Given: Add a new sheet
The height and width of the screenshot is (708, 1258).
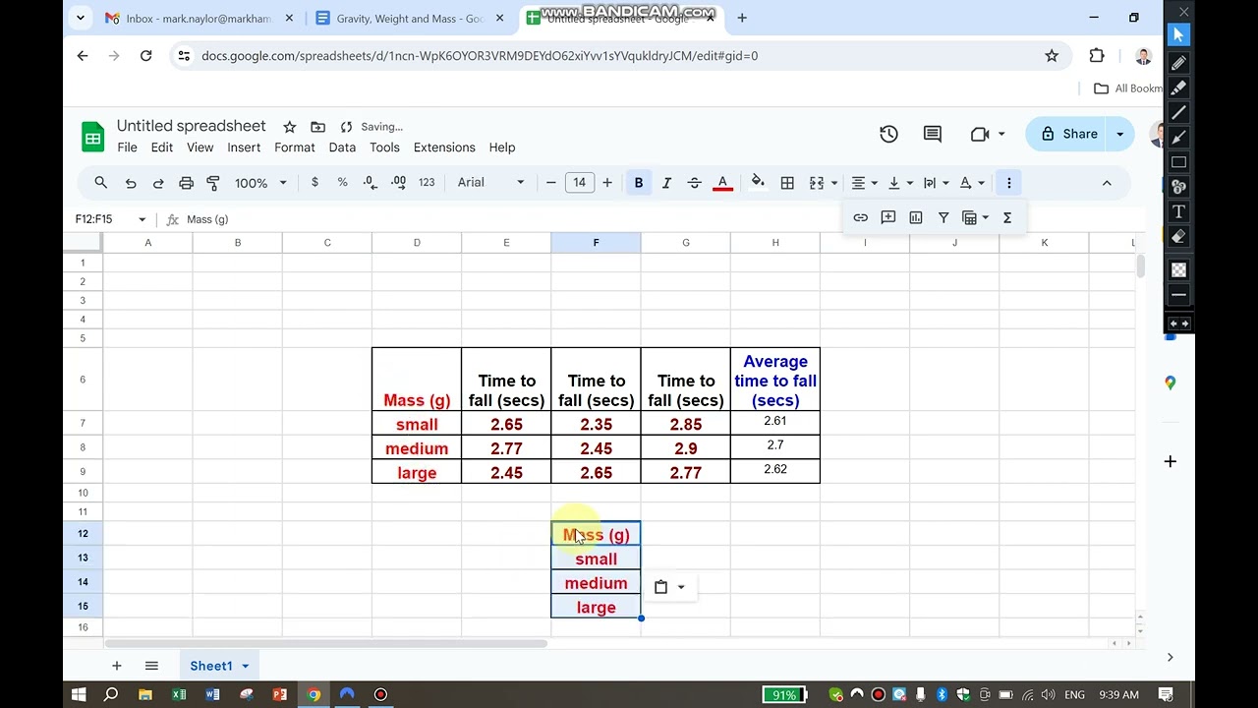Looking at the screenshot, I should [116, 666].
